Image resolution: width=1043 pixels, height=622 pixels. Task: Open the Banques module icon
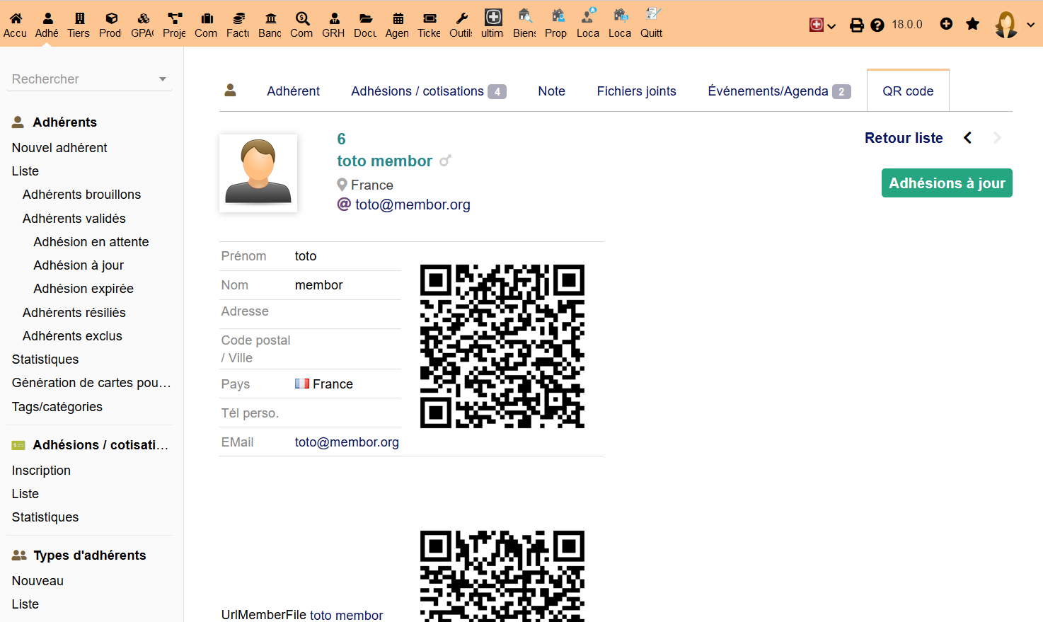pyautogui.click(x=270, y=18)
